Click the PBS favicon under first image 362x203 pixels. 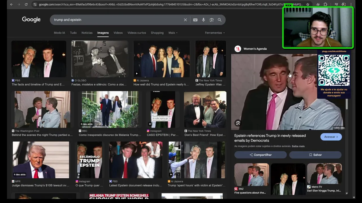[x=13, y=80]
